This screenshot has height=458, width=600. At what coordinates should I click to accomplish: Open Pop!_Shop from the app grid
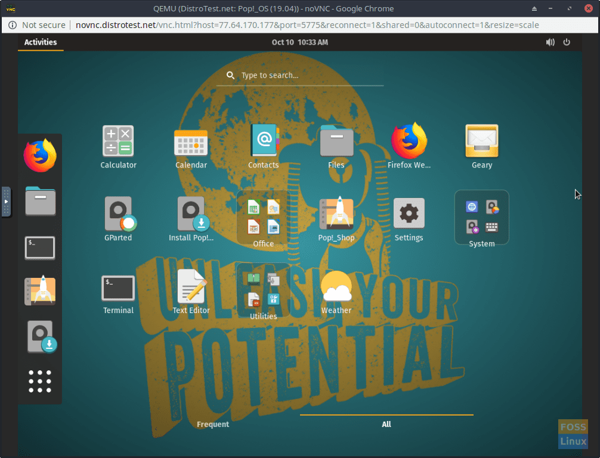click(336, 219)
